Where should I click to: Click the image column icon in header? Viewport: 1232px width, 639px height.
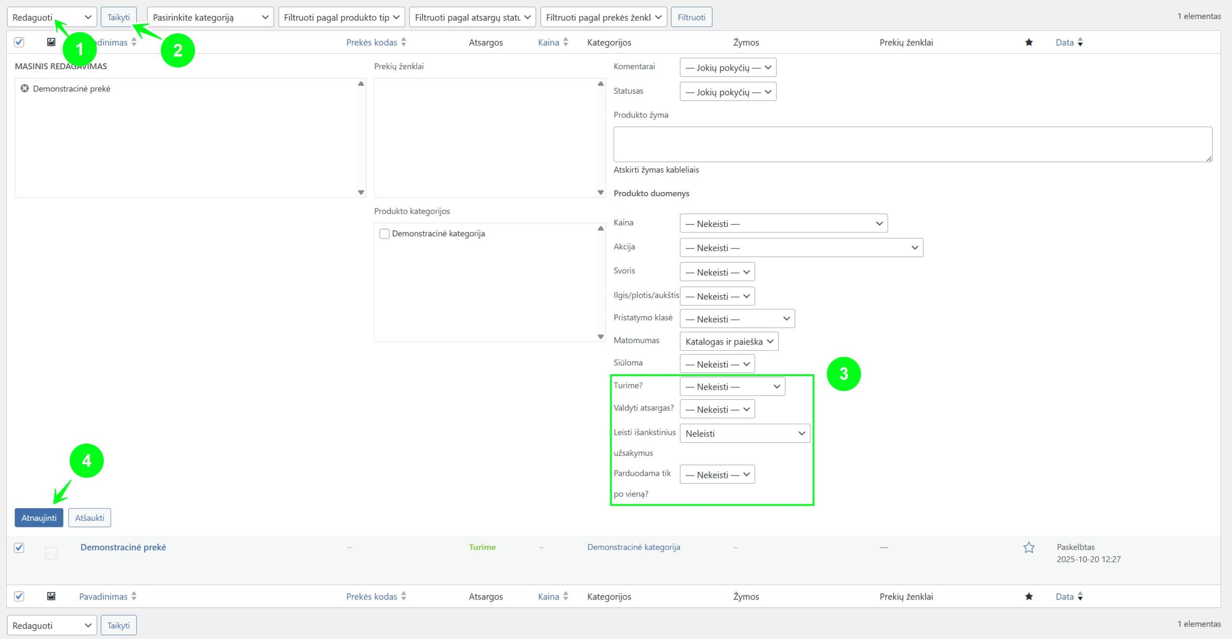pyautogui.click(x=51, y=42)
